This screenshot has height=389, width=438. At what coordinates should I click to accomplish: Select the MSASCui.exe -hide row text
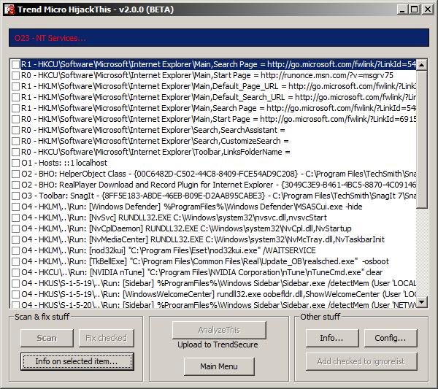pos(191,207)
